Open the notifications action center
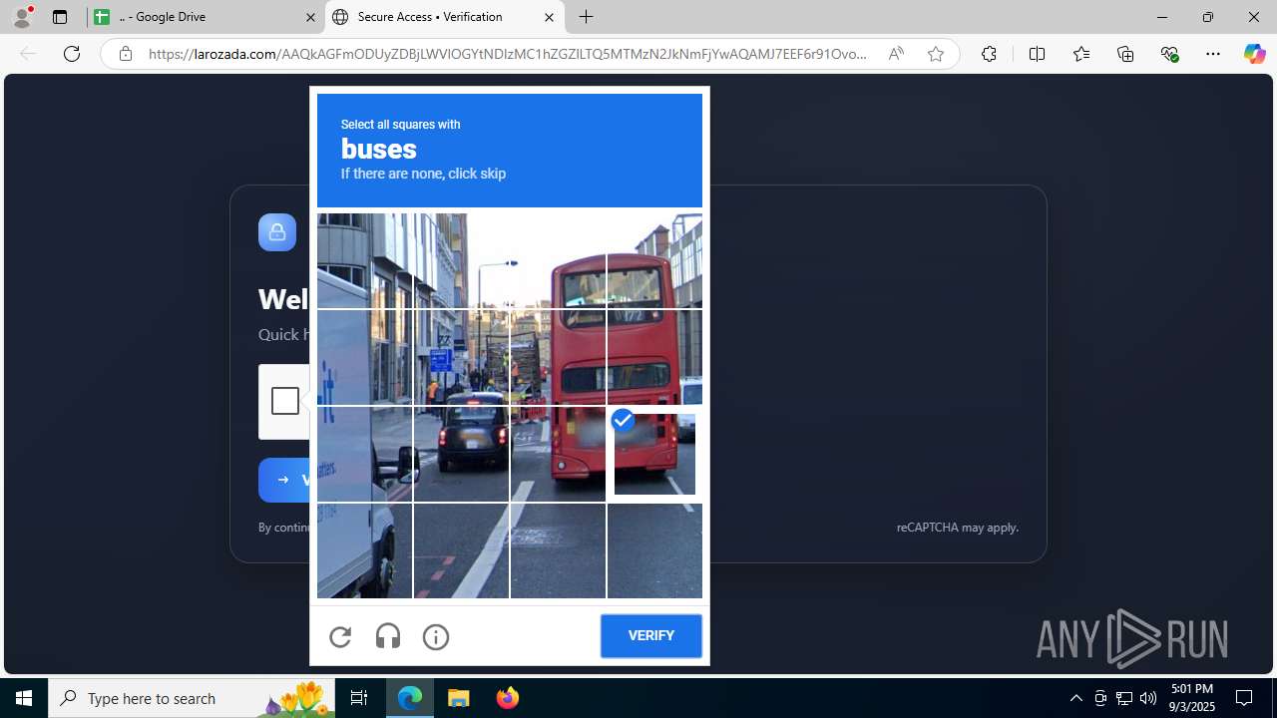The image size is (1277, 718). [1245, 698]
